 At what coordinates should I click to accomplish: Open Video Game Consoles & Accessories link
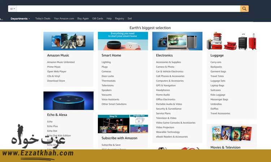(x=176, y=123)
